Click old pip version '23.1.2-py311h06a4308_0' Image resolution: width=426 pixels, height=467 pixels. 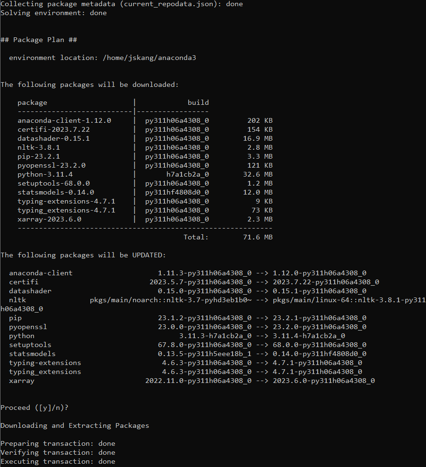pyautogui.click(x=205, y=318)
